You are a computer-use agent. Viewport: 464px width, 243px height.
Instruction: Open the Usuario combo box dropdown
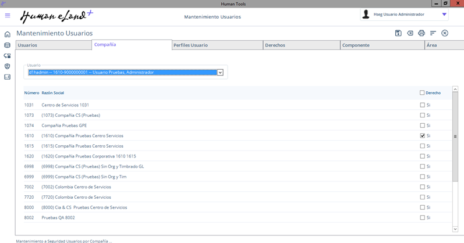click(x=220, y=73)
